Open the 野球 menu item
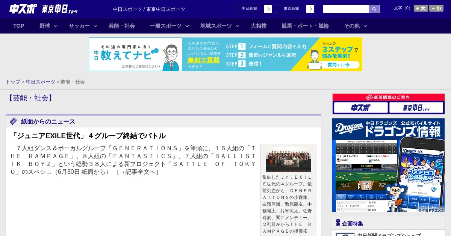The image size is (451, 236). (45, 26)
